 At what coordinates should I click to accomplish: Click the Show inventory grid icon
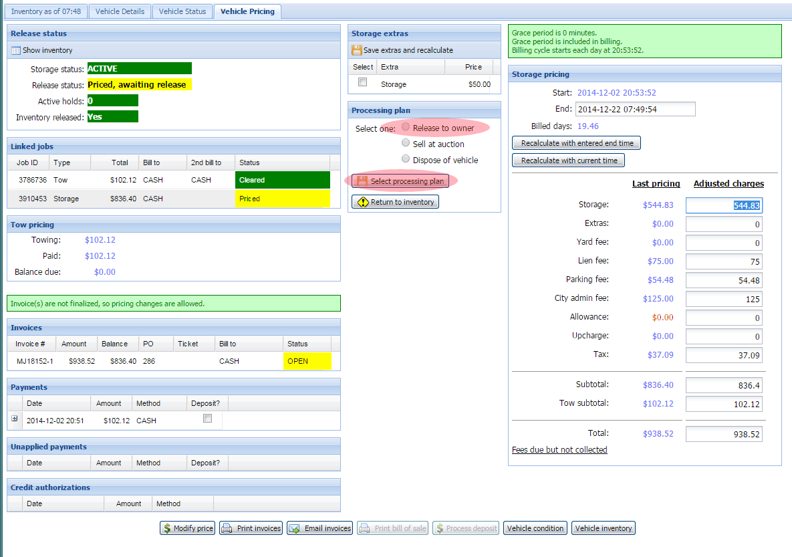tap(16, 50)
